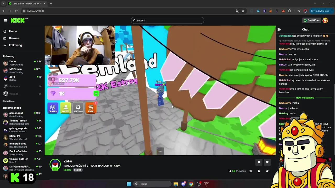Open the Crates button in the game
This screenshot has width=335, height=188.
(x=53, y=108)
